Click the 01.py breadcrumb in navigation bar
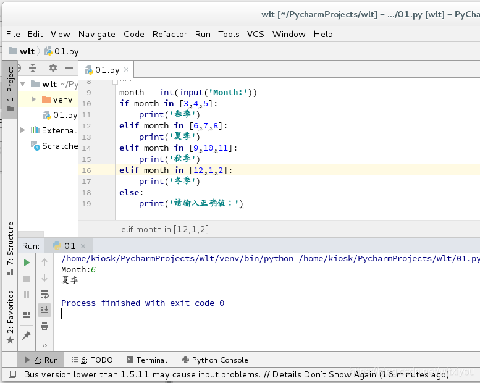 (x=62, y=51)
